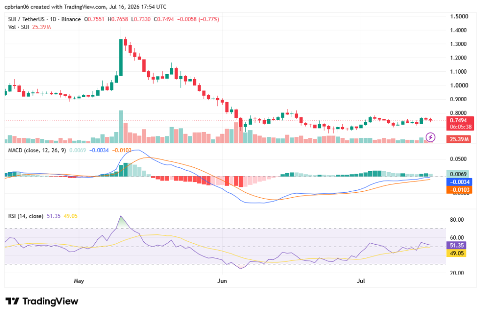
Task: Click the close value C0.7494 in legend
Action: (163, 19)
